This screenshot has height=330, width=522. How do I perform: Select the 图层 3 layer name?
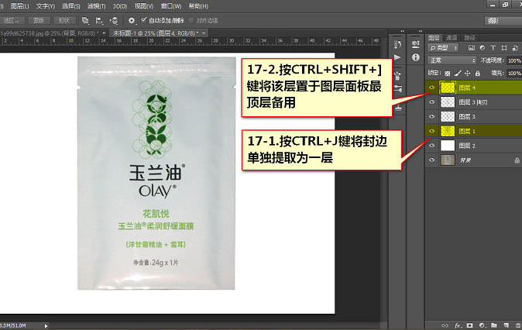467,116
